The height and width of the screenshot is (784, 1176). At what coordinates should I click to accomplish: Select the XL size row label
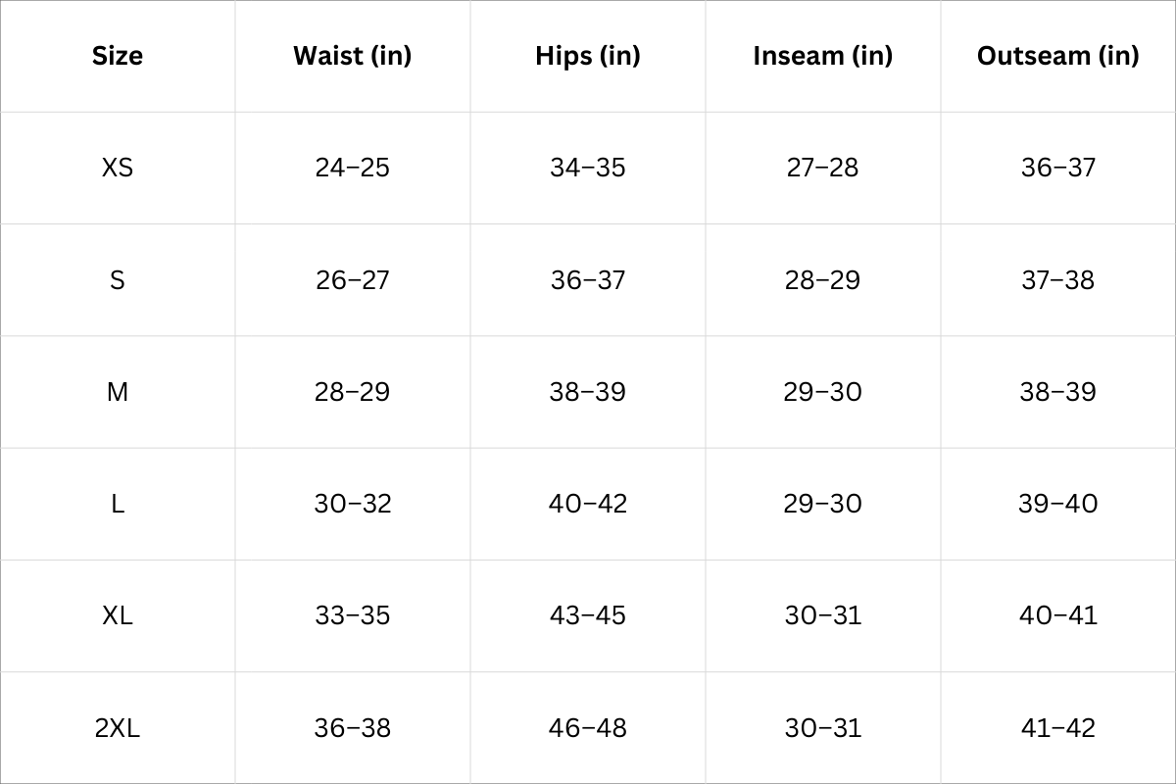(118, 615)
